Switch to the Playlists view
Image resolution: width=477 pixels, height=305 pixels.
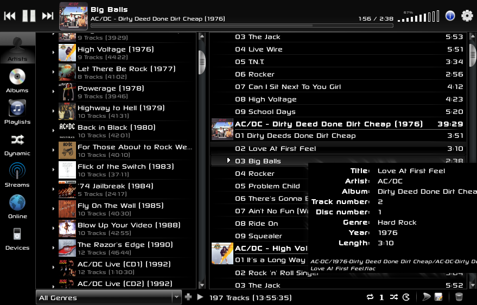pyautogui.click(x=17, y=112)
